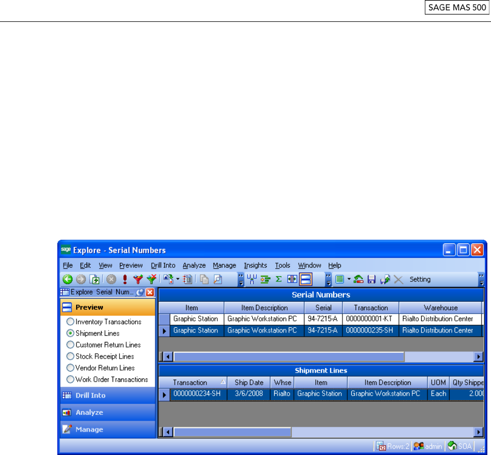The height and width of the screenshot is (455, 491).
Task: Select the Inventory Transactions radio button
Action: [70, 322]
